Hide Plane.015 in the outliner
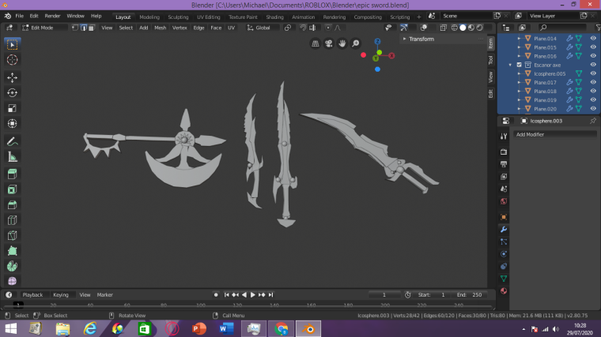Image resolution: width=601 pixels, height=337 pixels. [593, 47]
